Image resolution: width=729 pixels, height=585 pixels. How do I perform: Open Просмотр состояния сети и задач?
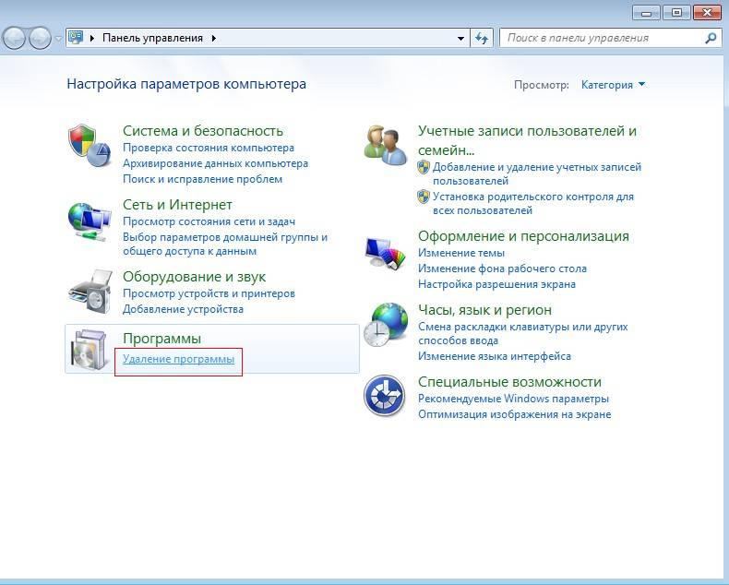[x=209, y=221]
